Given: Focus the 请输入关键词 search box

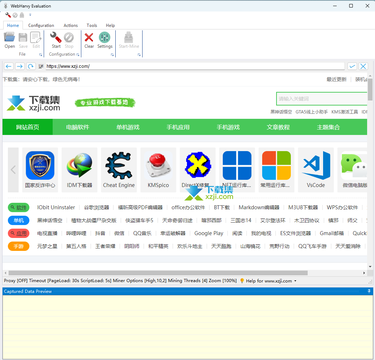Looking at the screenshot, I should (322, 99).
